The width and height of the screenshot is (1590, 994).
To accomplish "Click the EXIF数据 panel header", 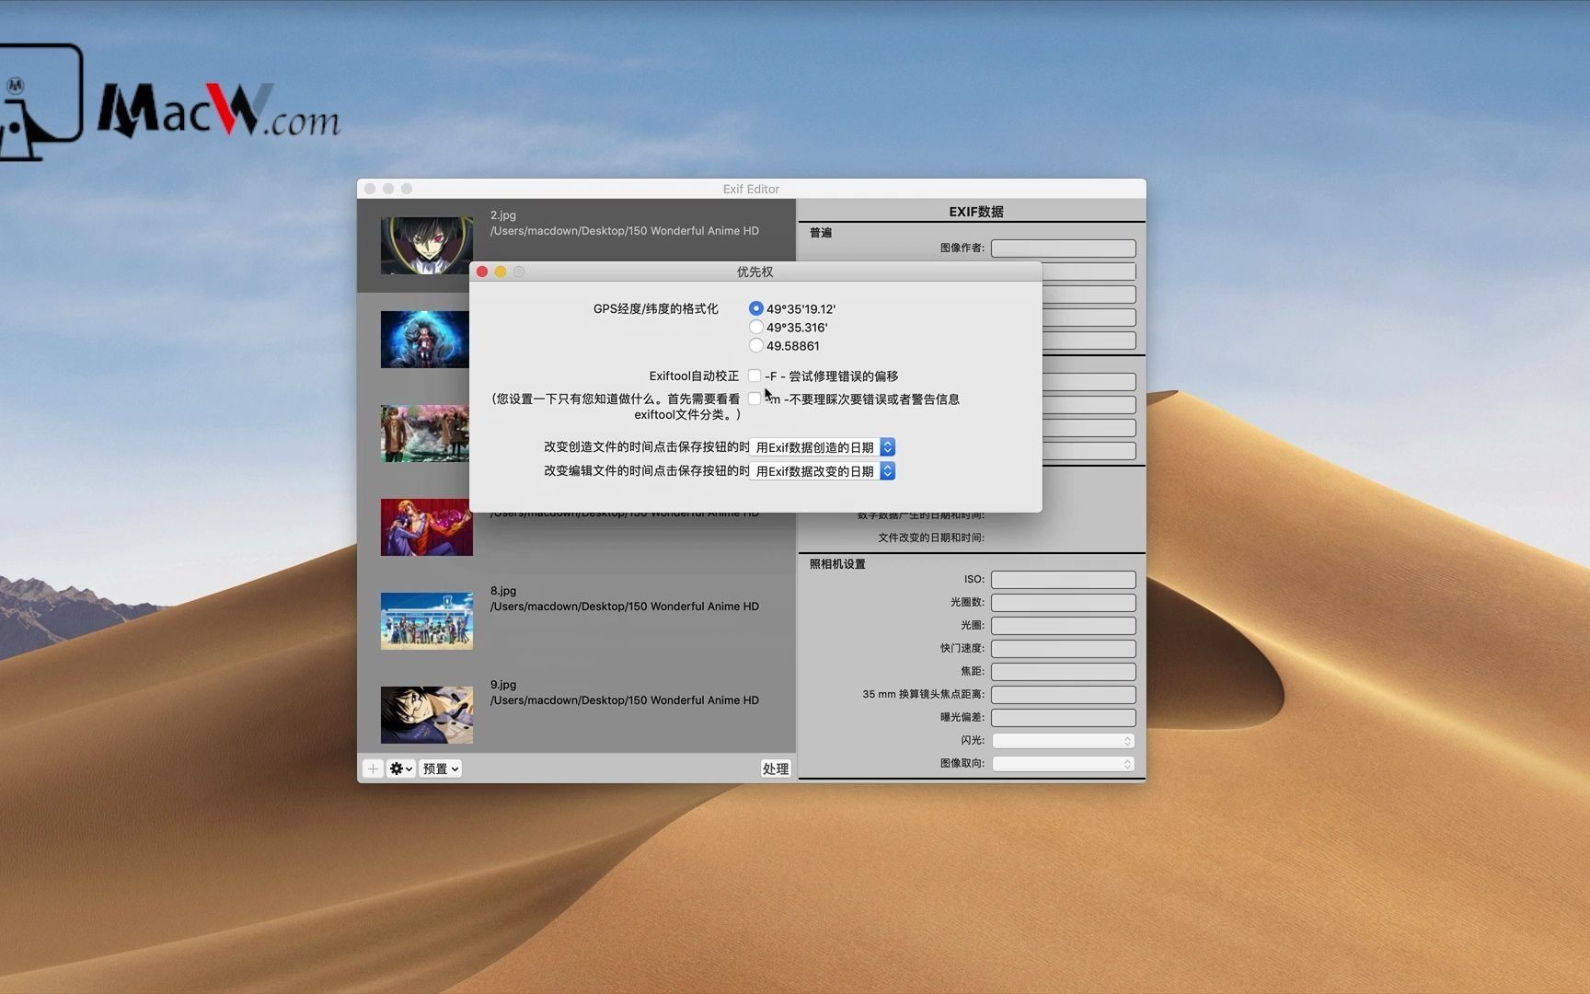I will click(x=976, y=212).
